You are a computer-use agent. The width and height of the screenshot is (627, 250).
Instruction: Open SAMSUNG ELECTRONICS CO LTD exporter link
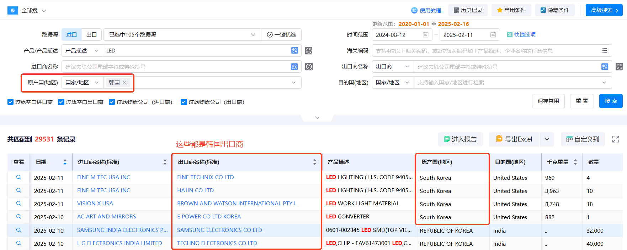tap(219, 230)
